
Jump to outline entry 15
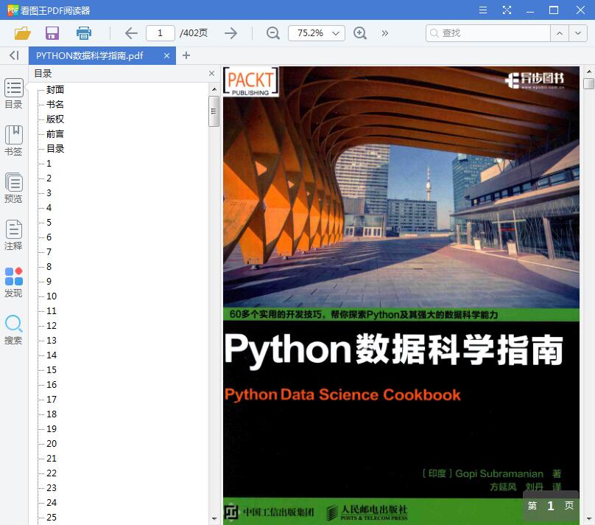[52, 370]
